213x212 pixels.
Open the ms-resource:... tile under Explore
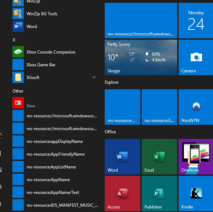122,107
